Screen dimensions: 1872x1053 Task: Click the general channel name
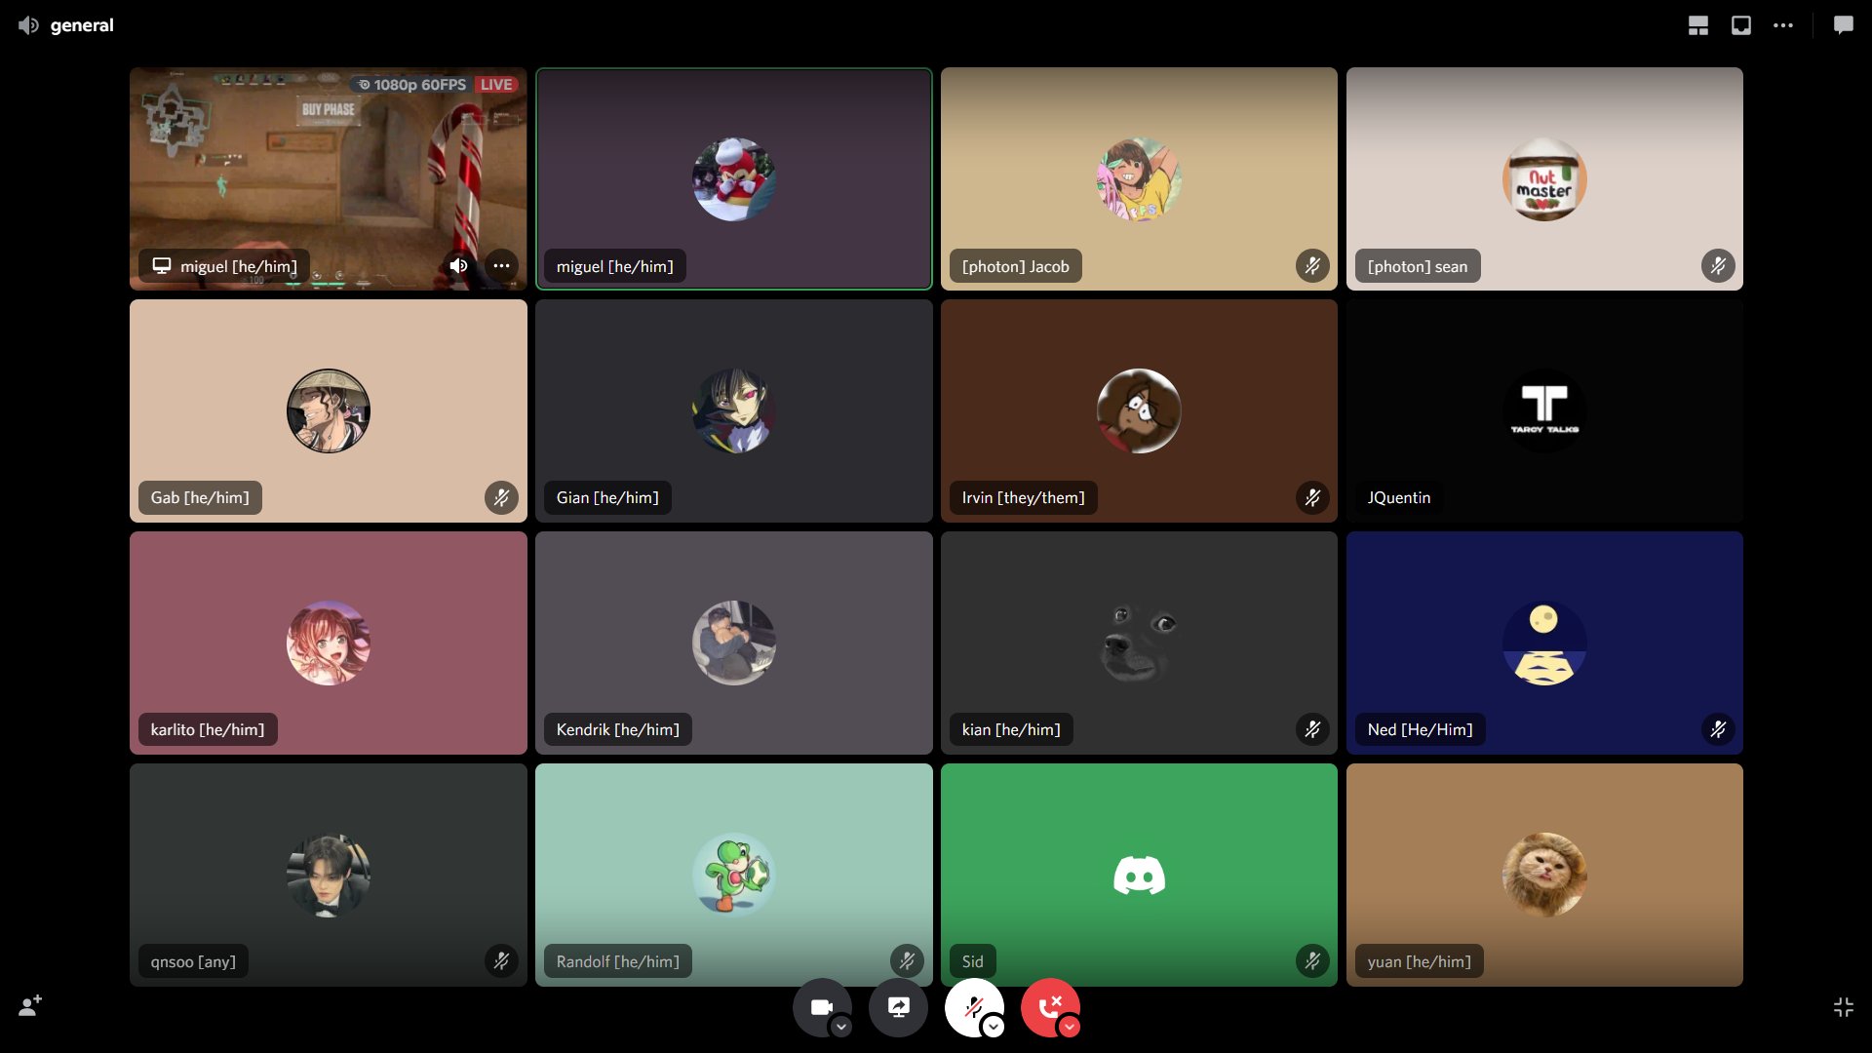click(82, 25)
